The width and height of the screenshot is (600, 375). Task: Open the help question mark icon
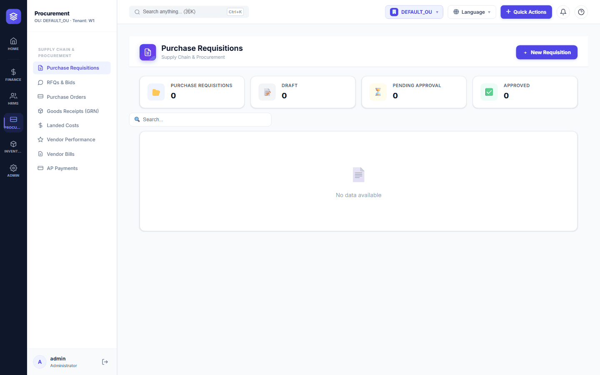tap(581, 12)
